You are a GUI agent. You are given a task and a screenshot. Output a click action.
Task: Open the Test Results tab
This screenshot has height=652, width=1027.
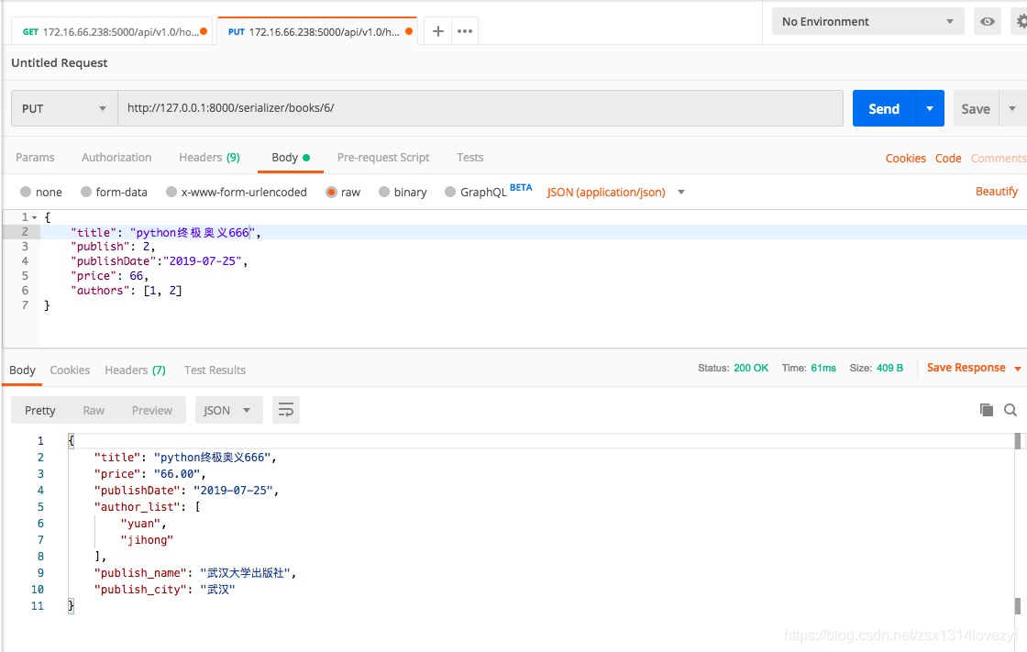click(215, 370)
